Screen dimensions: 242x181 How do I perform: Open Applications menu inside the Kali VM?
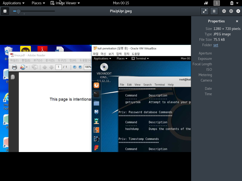pos(103,58)
